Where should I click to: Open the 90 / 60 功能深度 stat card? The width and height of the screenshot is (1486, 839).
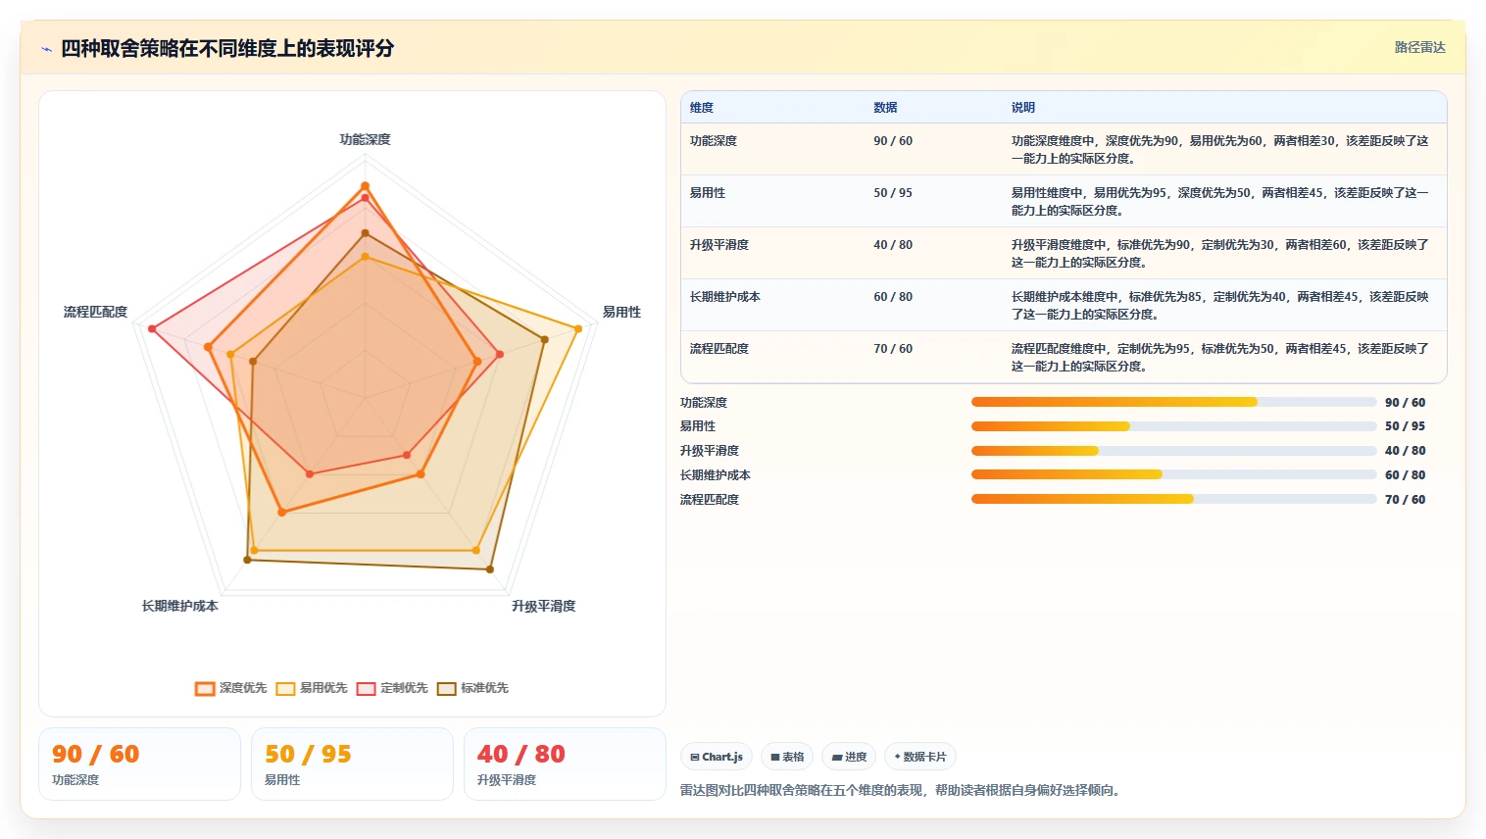(139, 765)
